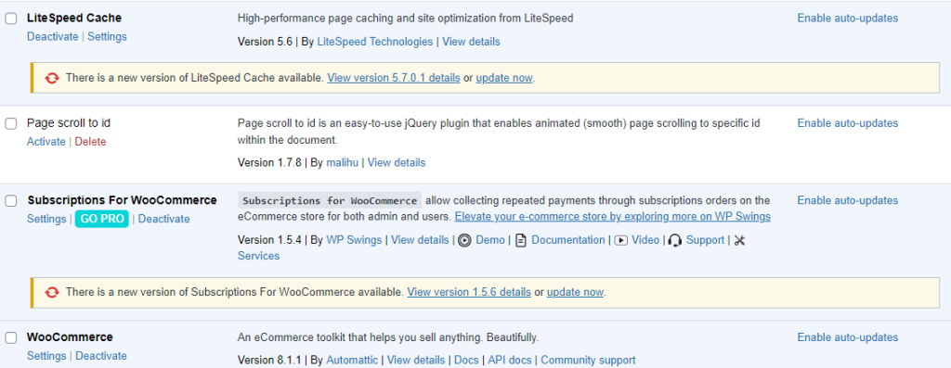The image size is (951, 368).
Task: Open the Documentation link
Action: click(568, 240)
